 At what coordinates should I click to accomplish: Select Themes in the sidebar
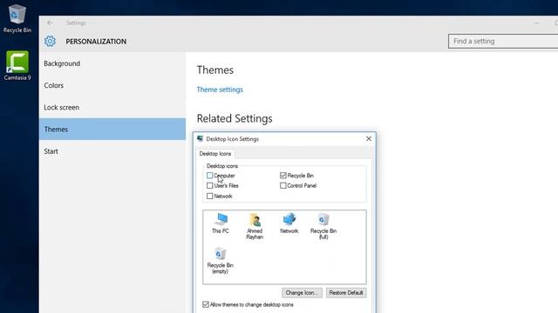(x=112, y=130)
